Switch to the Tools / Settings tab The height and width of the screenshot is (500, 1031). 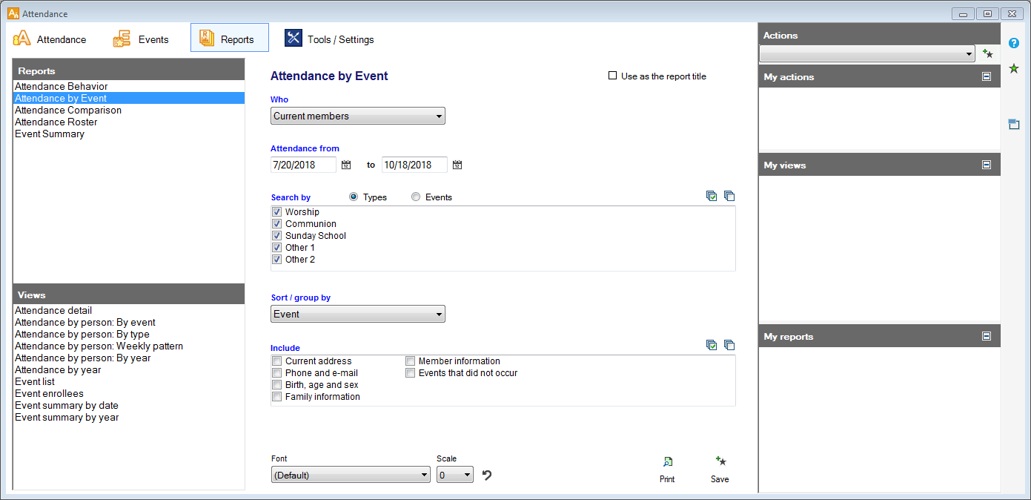pos(330,39)
